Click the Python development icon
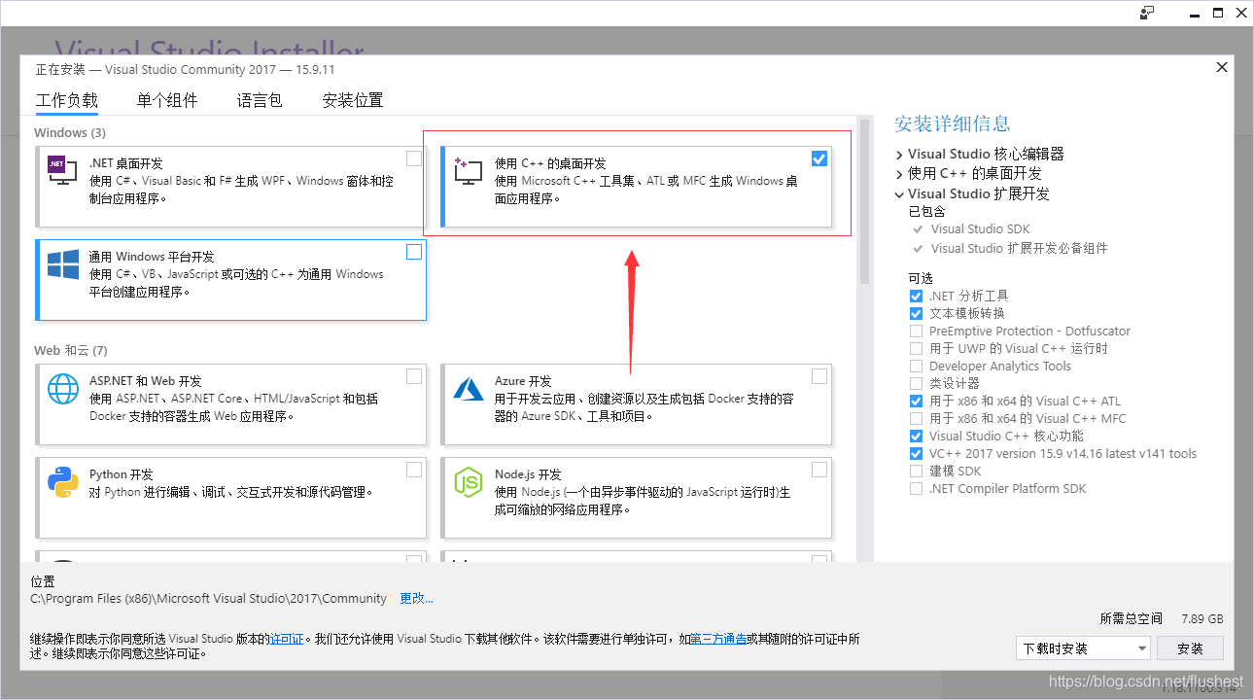The image size is (1254, 700). coord(63,482)
